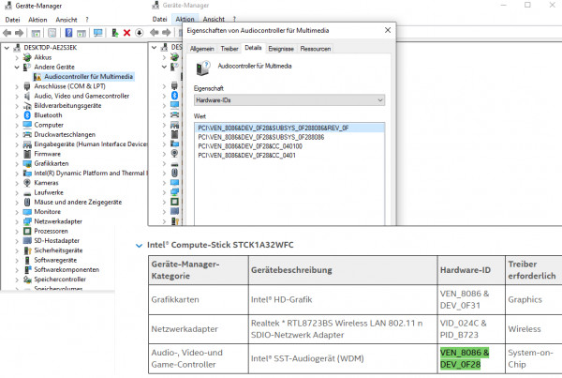Click the Bluetooth icon in the partly hidden Geräte-Manager tree
The height and width of the screenshot is (378, 562).
pyautogui.click(x=174, y=96)
